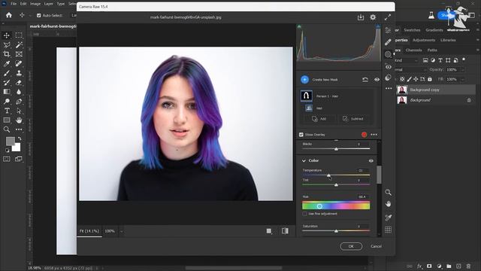Viewport: 481px width, 271px height.
Task: Open mask overlay options three dots
Action: (374, 135)
